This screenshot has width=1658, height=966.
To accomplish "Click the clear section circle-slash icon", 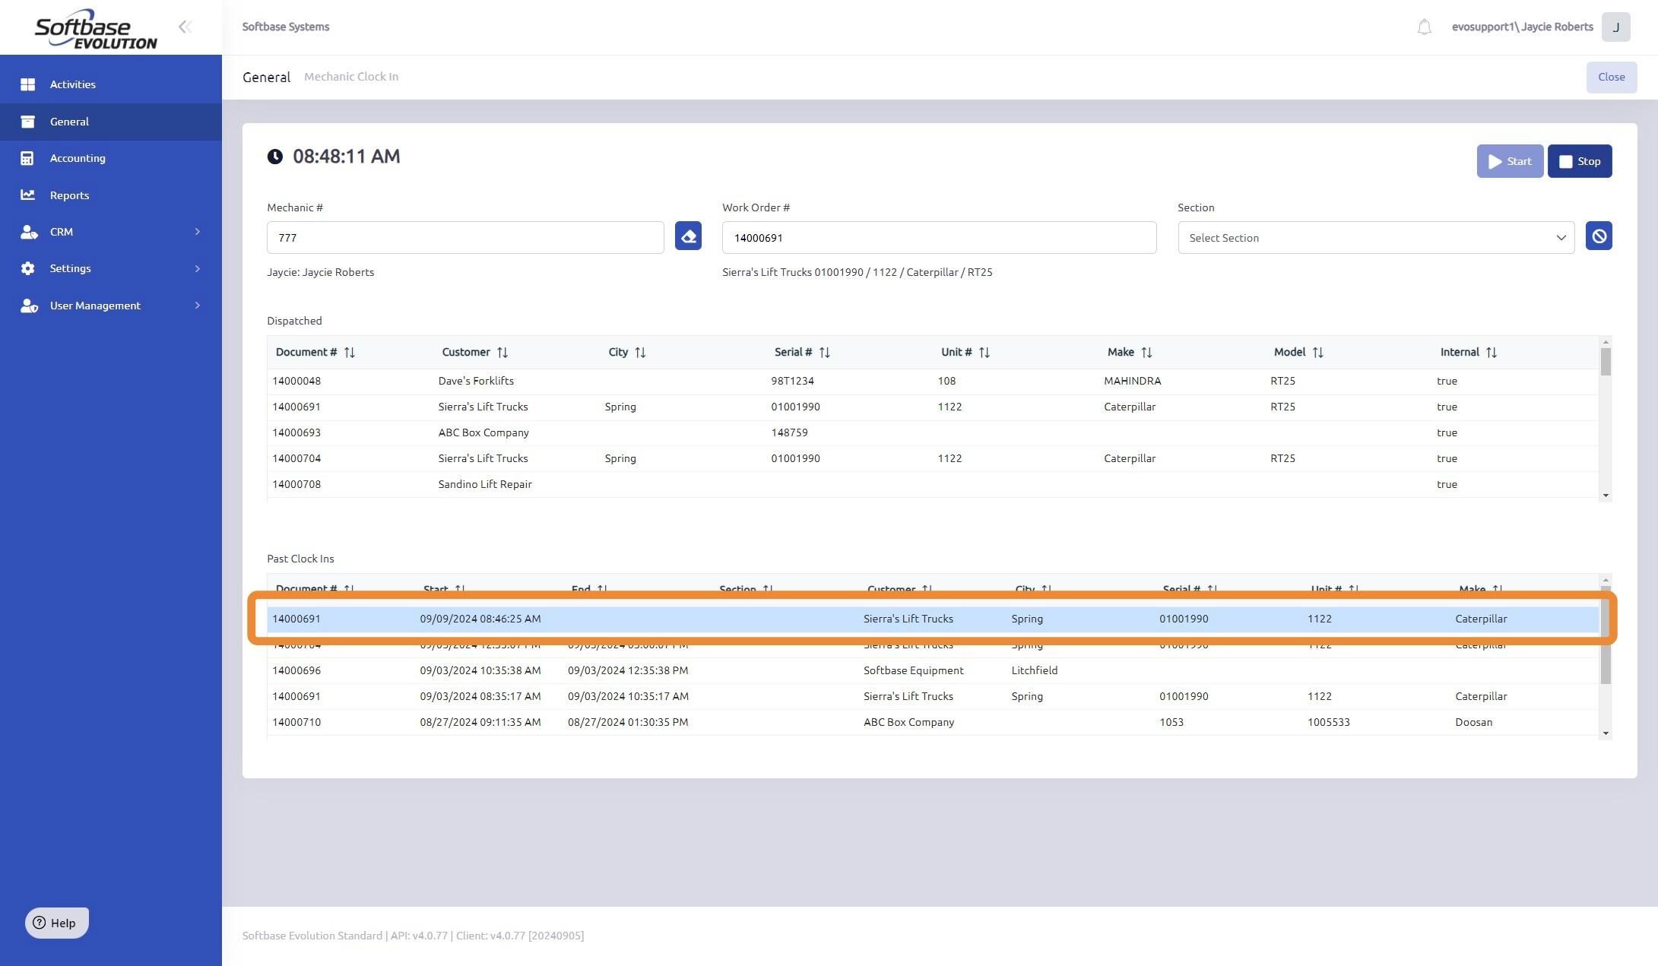I will click(x=1598, y=236).
